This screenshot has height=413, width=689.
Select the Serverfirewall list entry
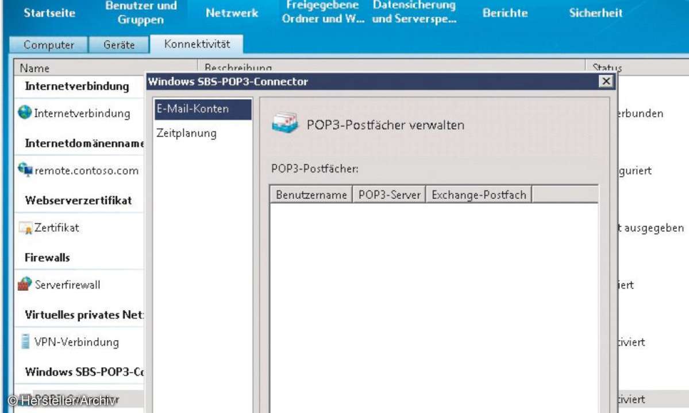(x=68, y=285)
